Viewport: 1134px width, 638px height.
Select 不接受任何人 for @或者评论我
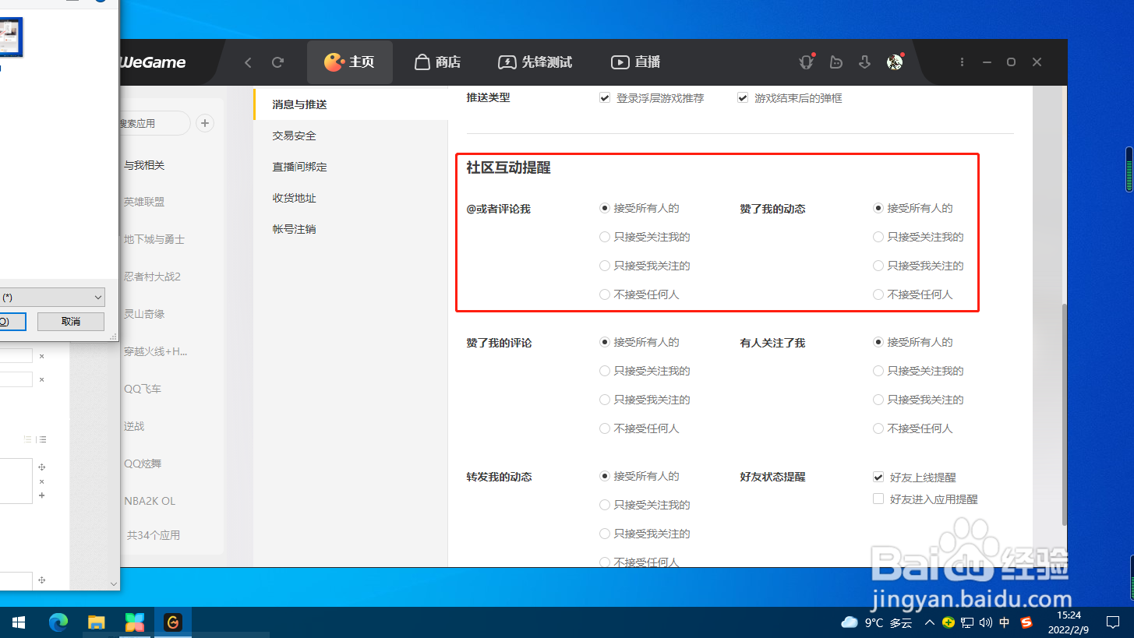click(605, 294)
